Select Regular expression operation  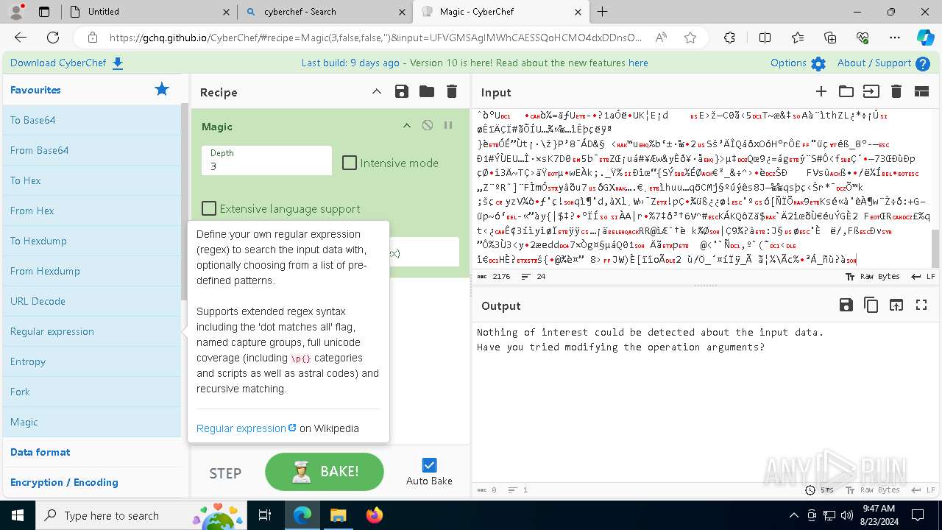pyautogui.click(x=91, y=331)
